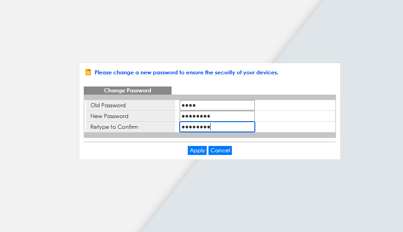The image size is (403, 232).
Task: Click the Old Password label
Action: tap(108, 105)
